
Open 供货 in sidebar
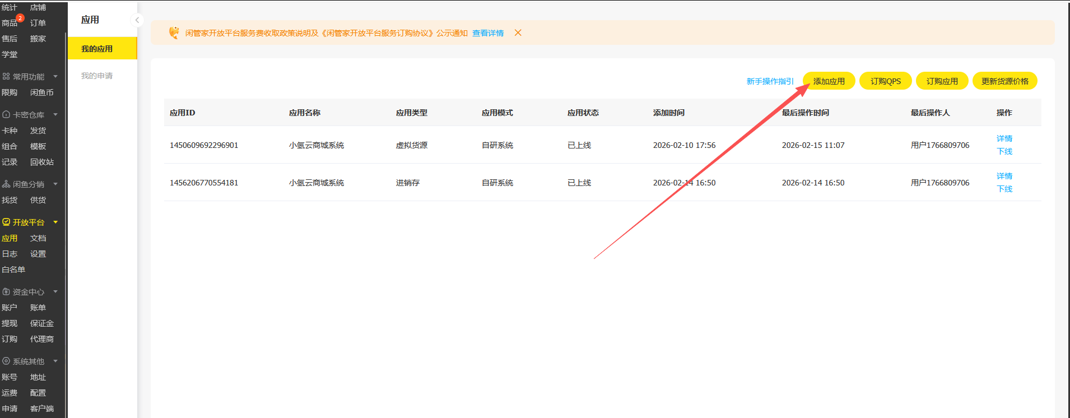38,200
